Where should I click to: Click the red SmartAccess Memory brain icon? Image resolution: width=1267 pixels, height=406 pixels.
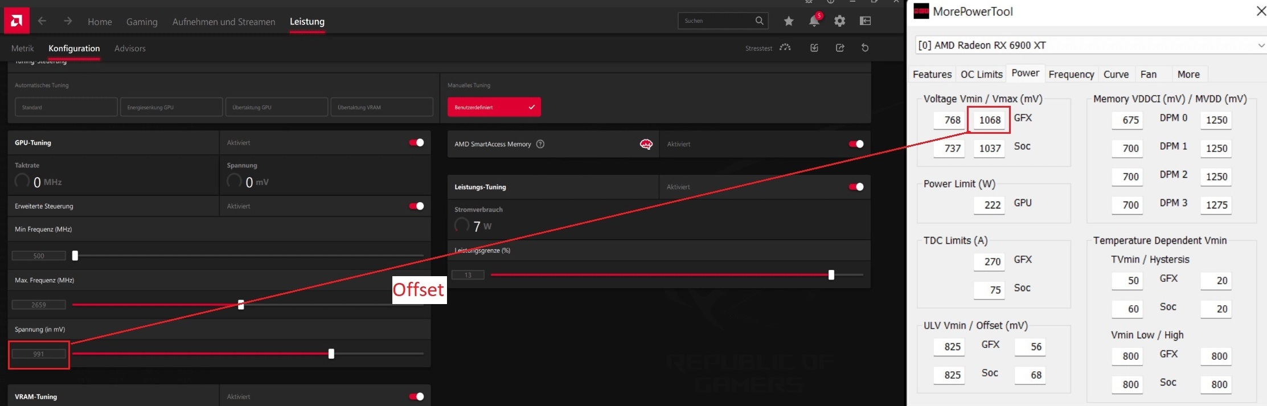pyautogui.click(x=646, y=144)
